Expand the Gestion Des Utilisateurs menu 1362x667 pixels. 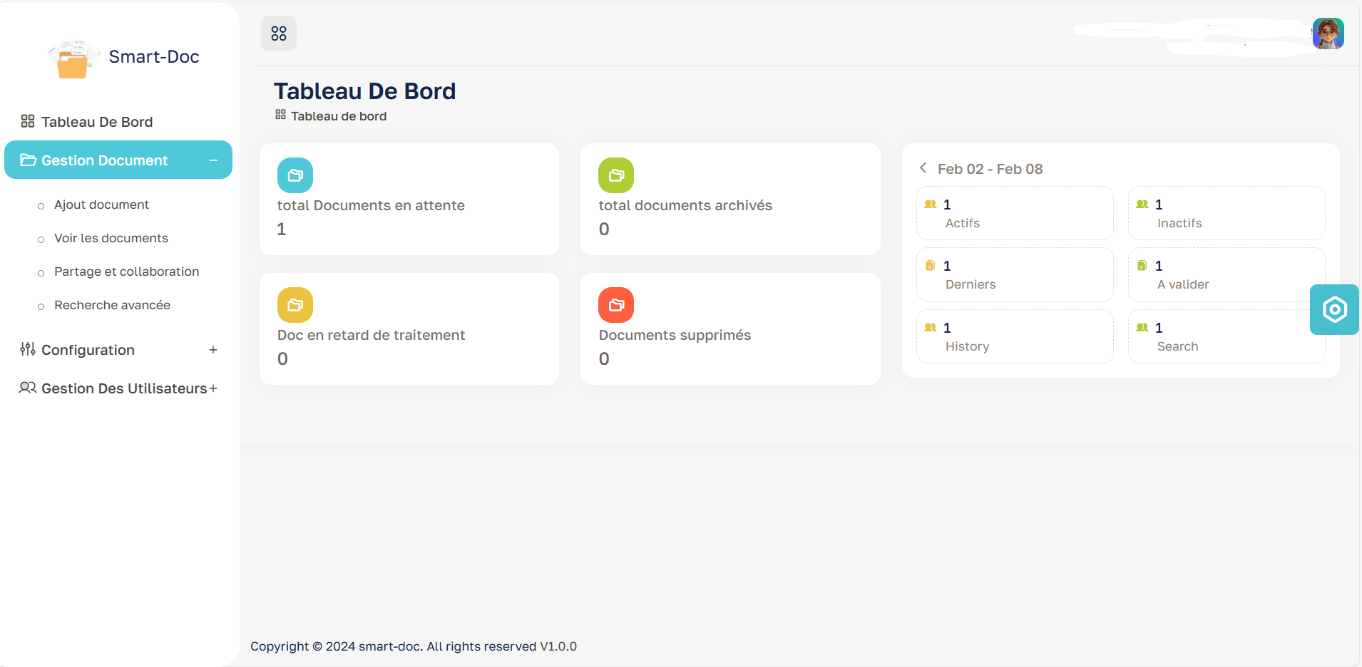coord(213,388)
